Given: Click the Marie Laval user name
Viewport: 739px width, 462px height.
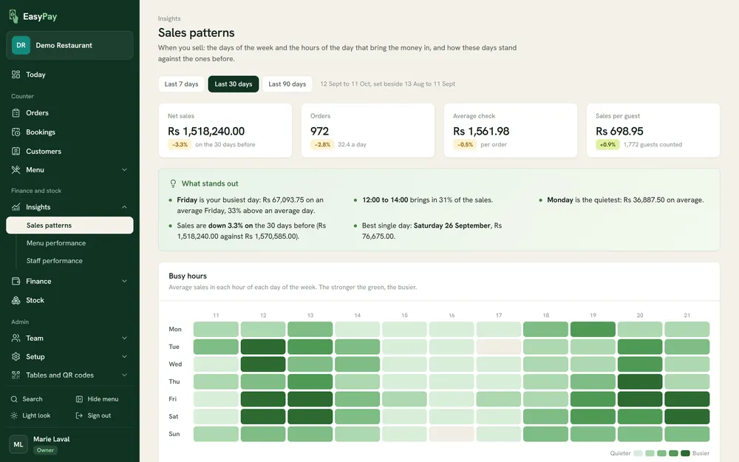Looking at the screenshot, I should [x=52, y=439].
